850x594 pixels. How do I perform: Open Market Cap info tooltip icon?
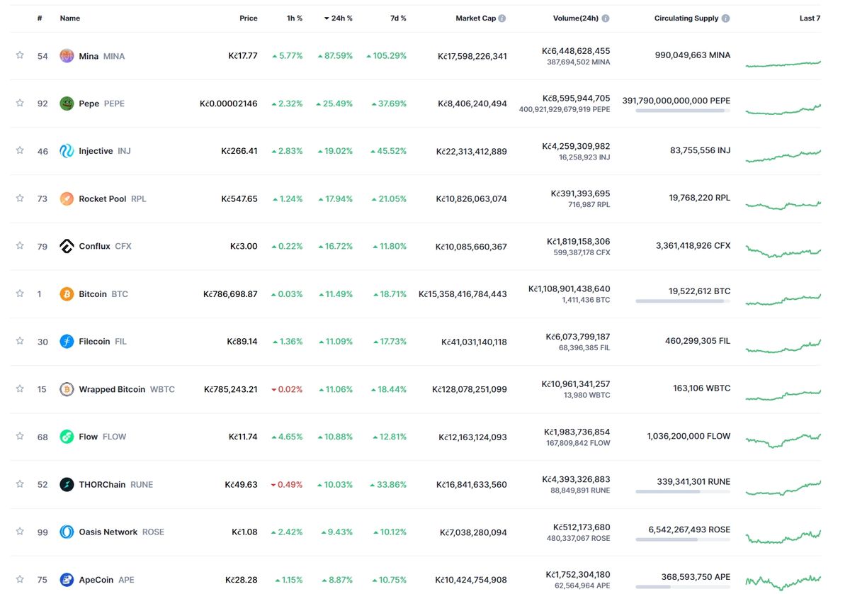pos(502,18)
